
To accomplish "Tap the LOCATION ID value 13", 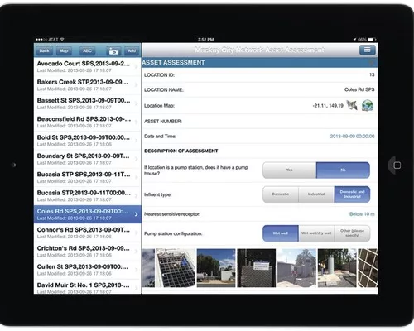I will 372,74.
